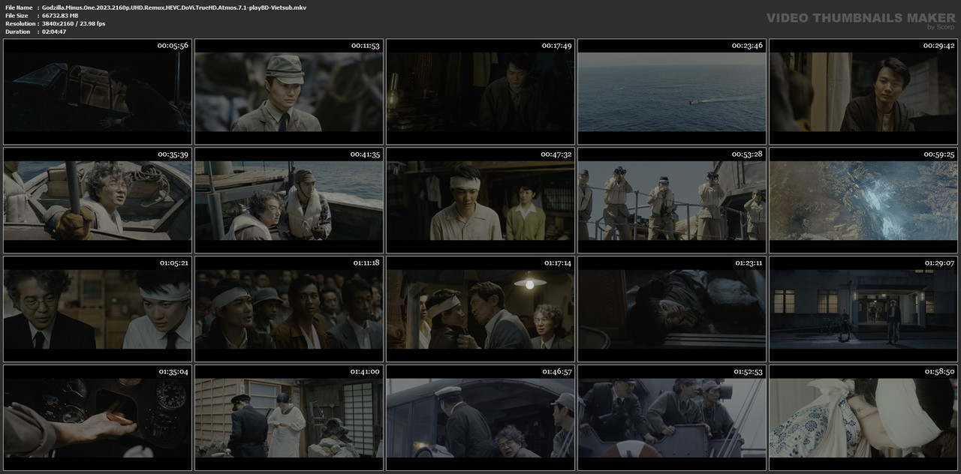The width and height of the screenshot is (961, 474).
Task: Open the night building frame 01:29:07
Action: pos(863,309)
